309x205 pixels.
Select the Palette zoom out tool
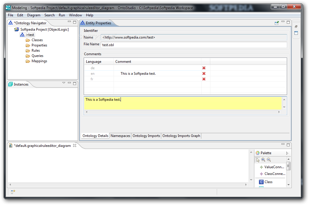pos(269,160)
